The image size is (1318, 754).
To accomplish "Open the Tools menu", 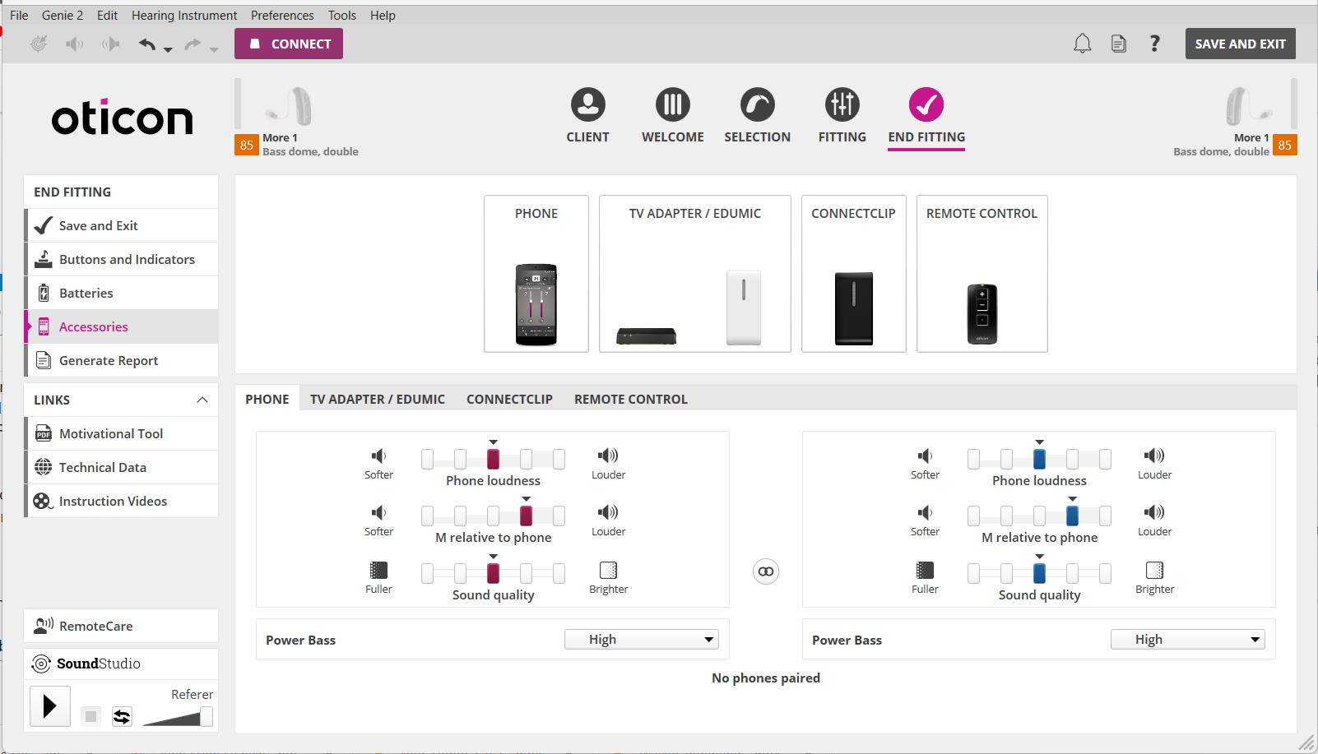I will coord(342,15).
